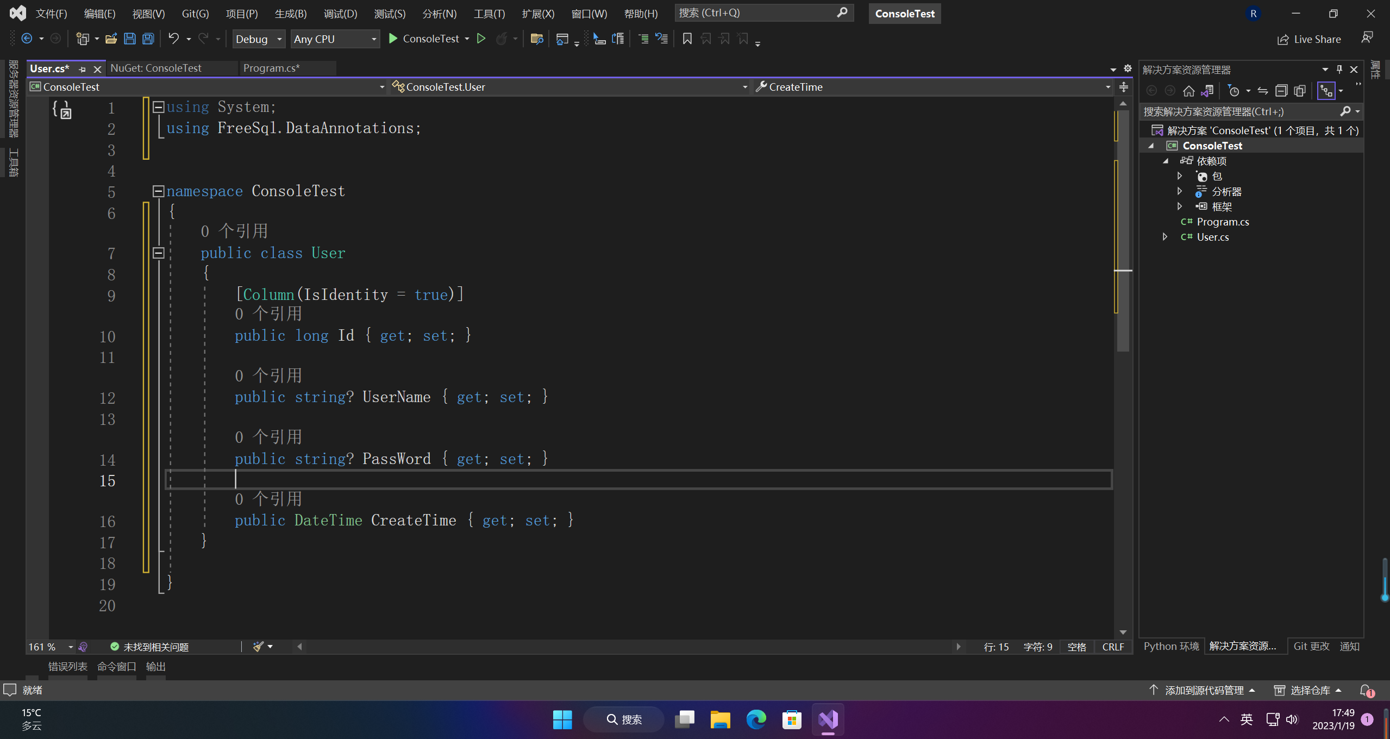This screenshot has width=1390, height=739.
Task: Toggle a bookmark on the current line
Action: coord(687,39)
